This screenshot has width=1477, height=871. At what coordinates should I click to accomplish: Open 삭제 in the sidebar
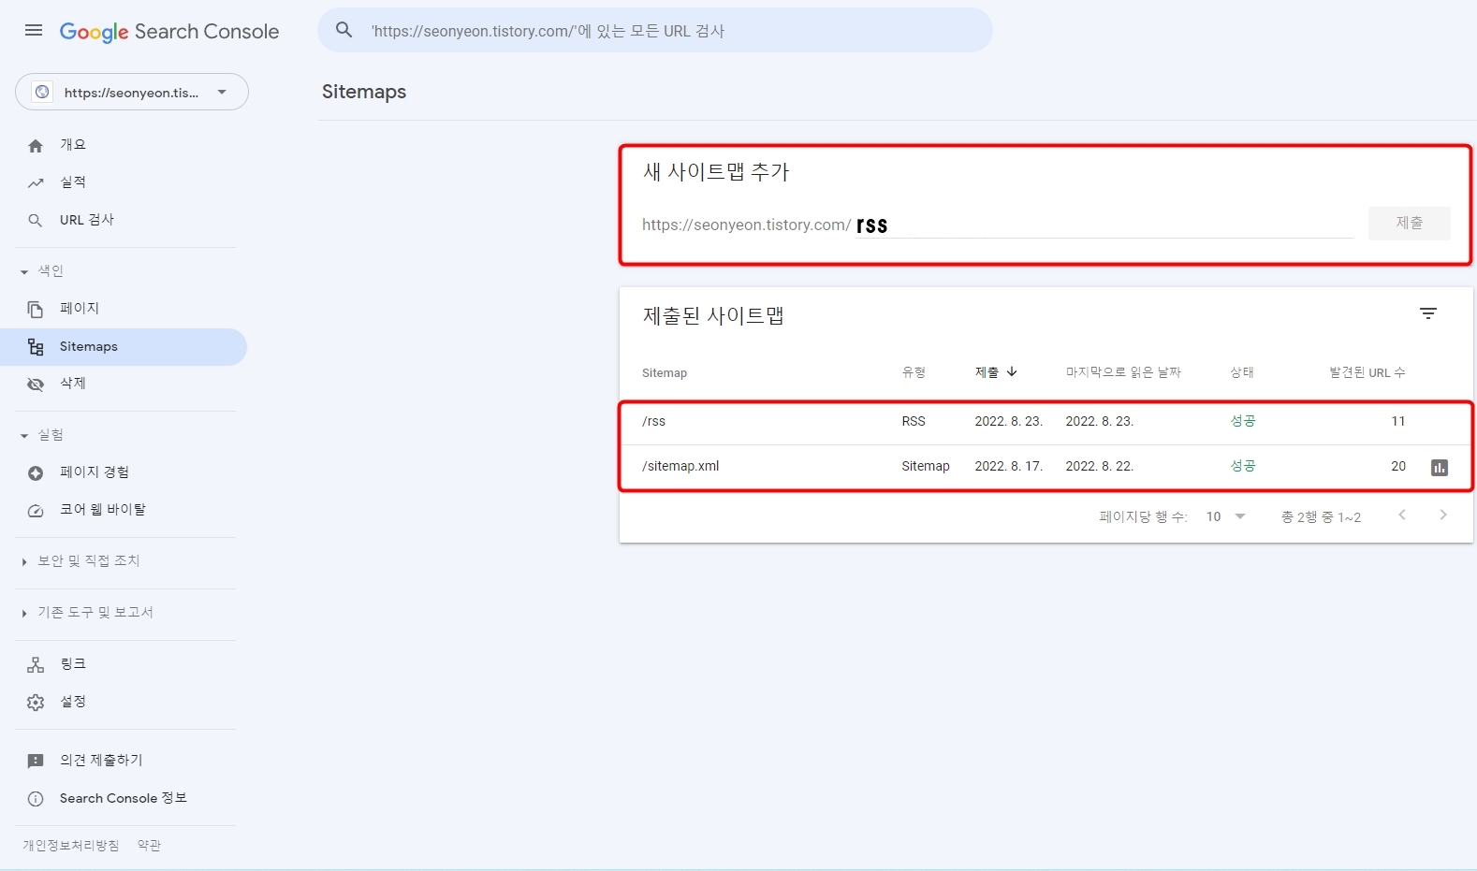click(x=124, y=384)
